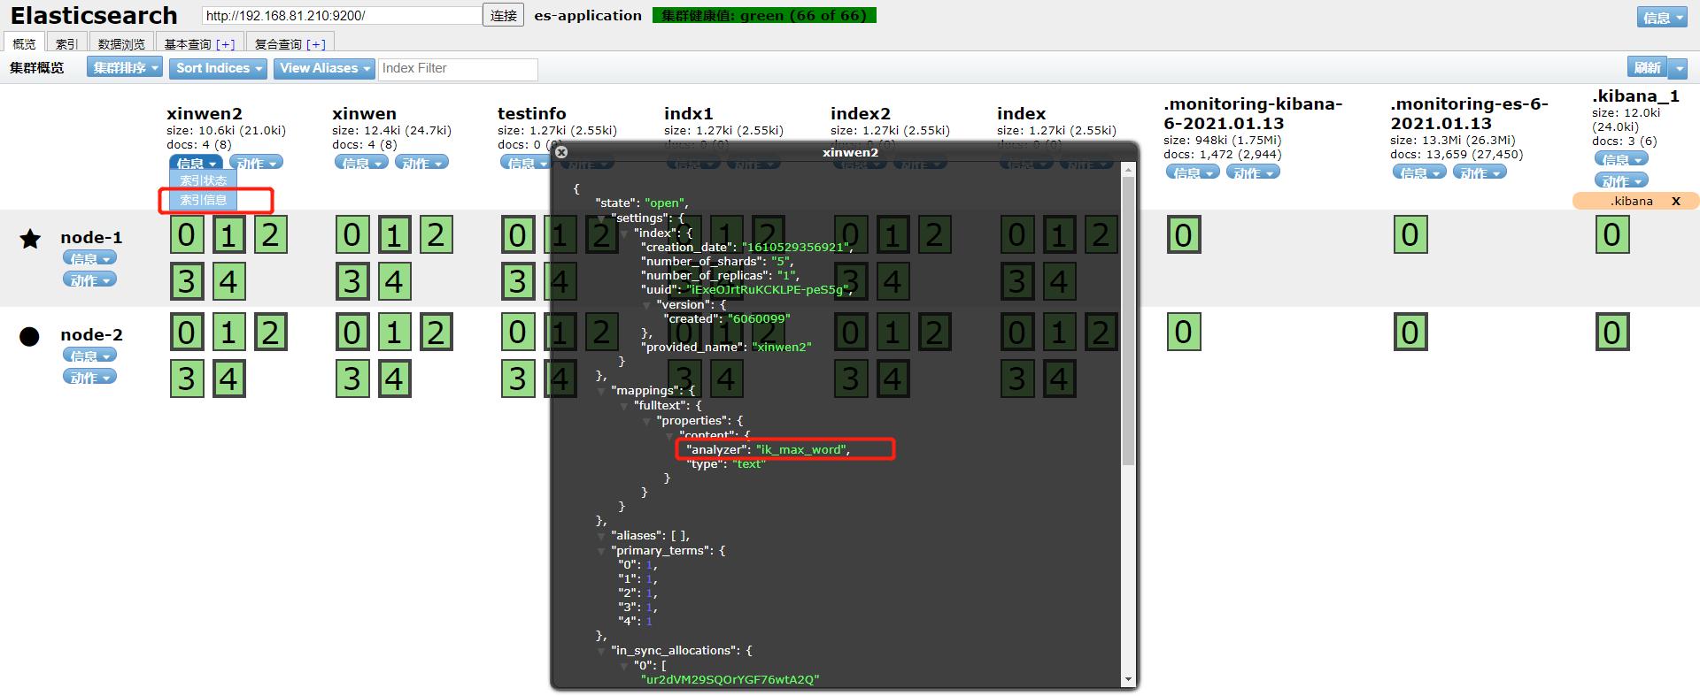The height and width of the screenshot is (696, 1700).
Task: Select 索引状态 menu item
Action: point(204,180)
